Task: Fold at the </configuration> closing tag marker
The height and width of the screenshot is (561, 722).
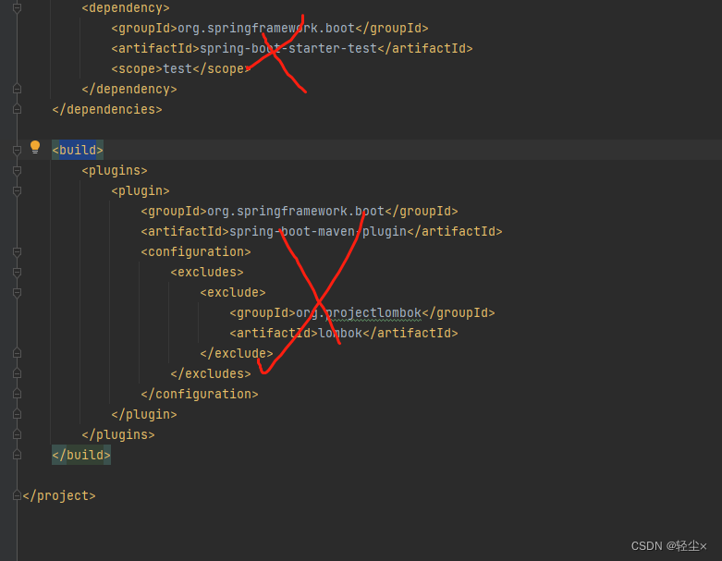Action: [17, 394]
